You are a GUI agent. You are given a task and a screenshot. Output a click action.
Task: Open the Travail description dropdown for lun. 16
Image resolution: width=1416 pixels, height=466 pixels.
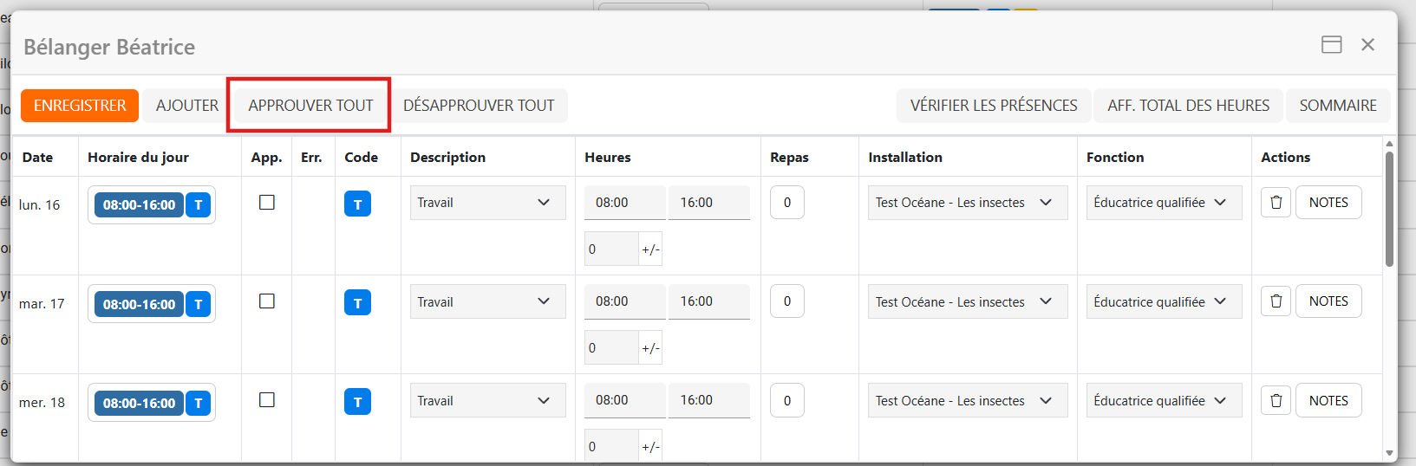[x=487, y=203]
